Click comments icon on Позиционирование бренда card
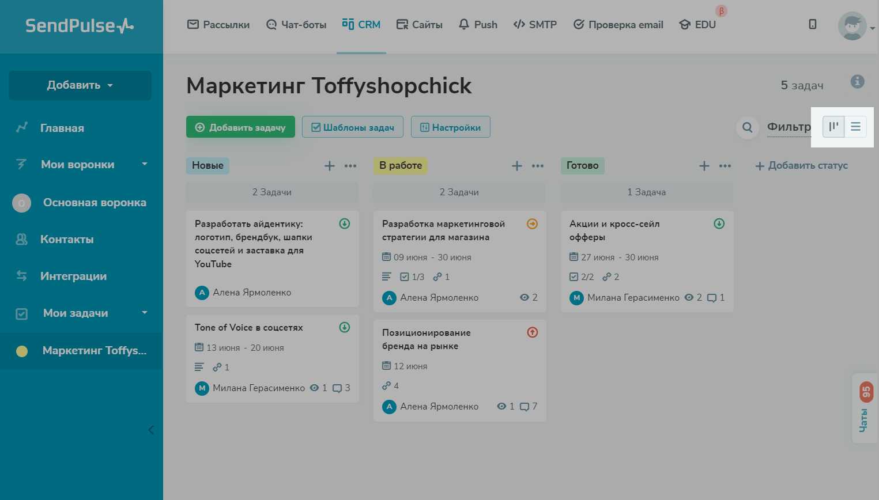879x500 pixels. (x=525, y=407)
